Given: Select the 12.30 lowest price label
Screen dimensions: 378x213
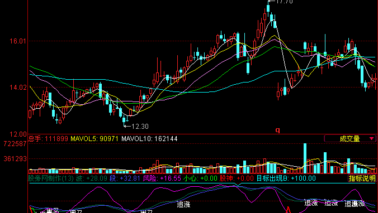Looking at the screenshot, I should pos(140,126).
